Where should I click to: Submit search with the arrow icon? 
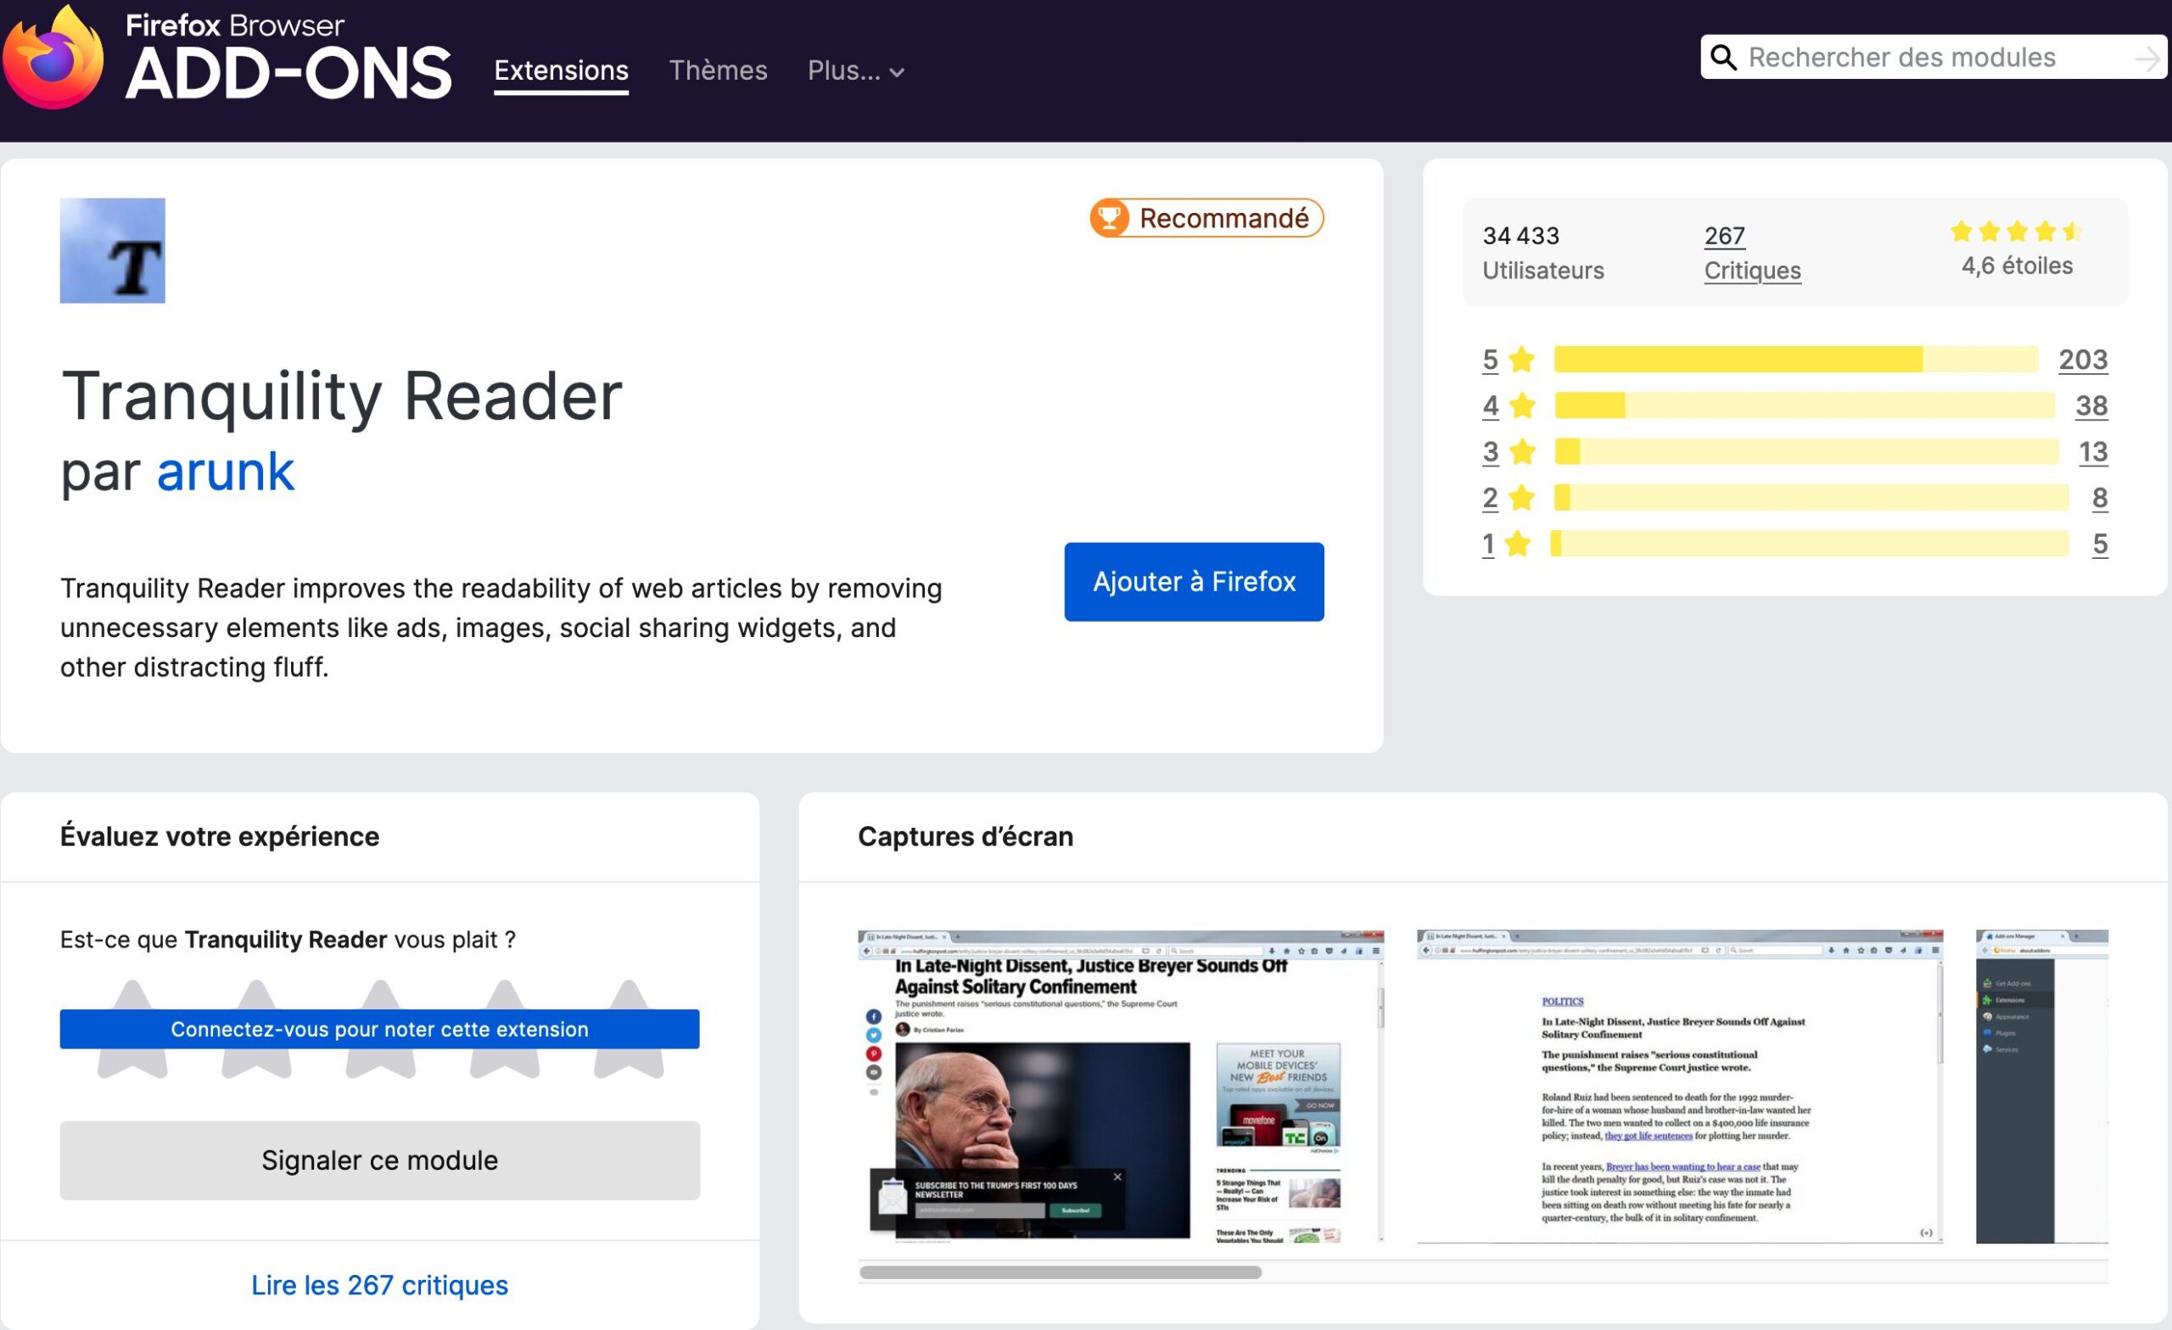[2147, 59]
